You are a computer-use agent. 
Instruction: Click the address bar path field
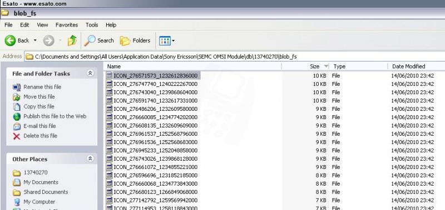(x=235, y=57)
